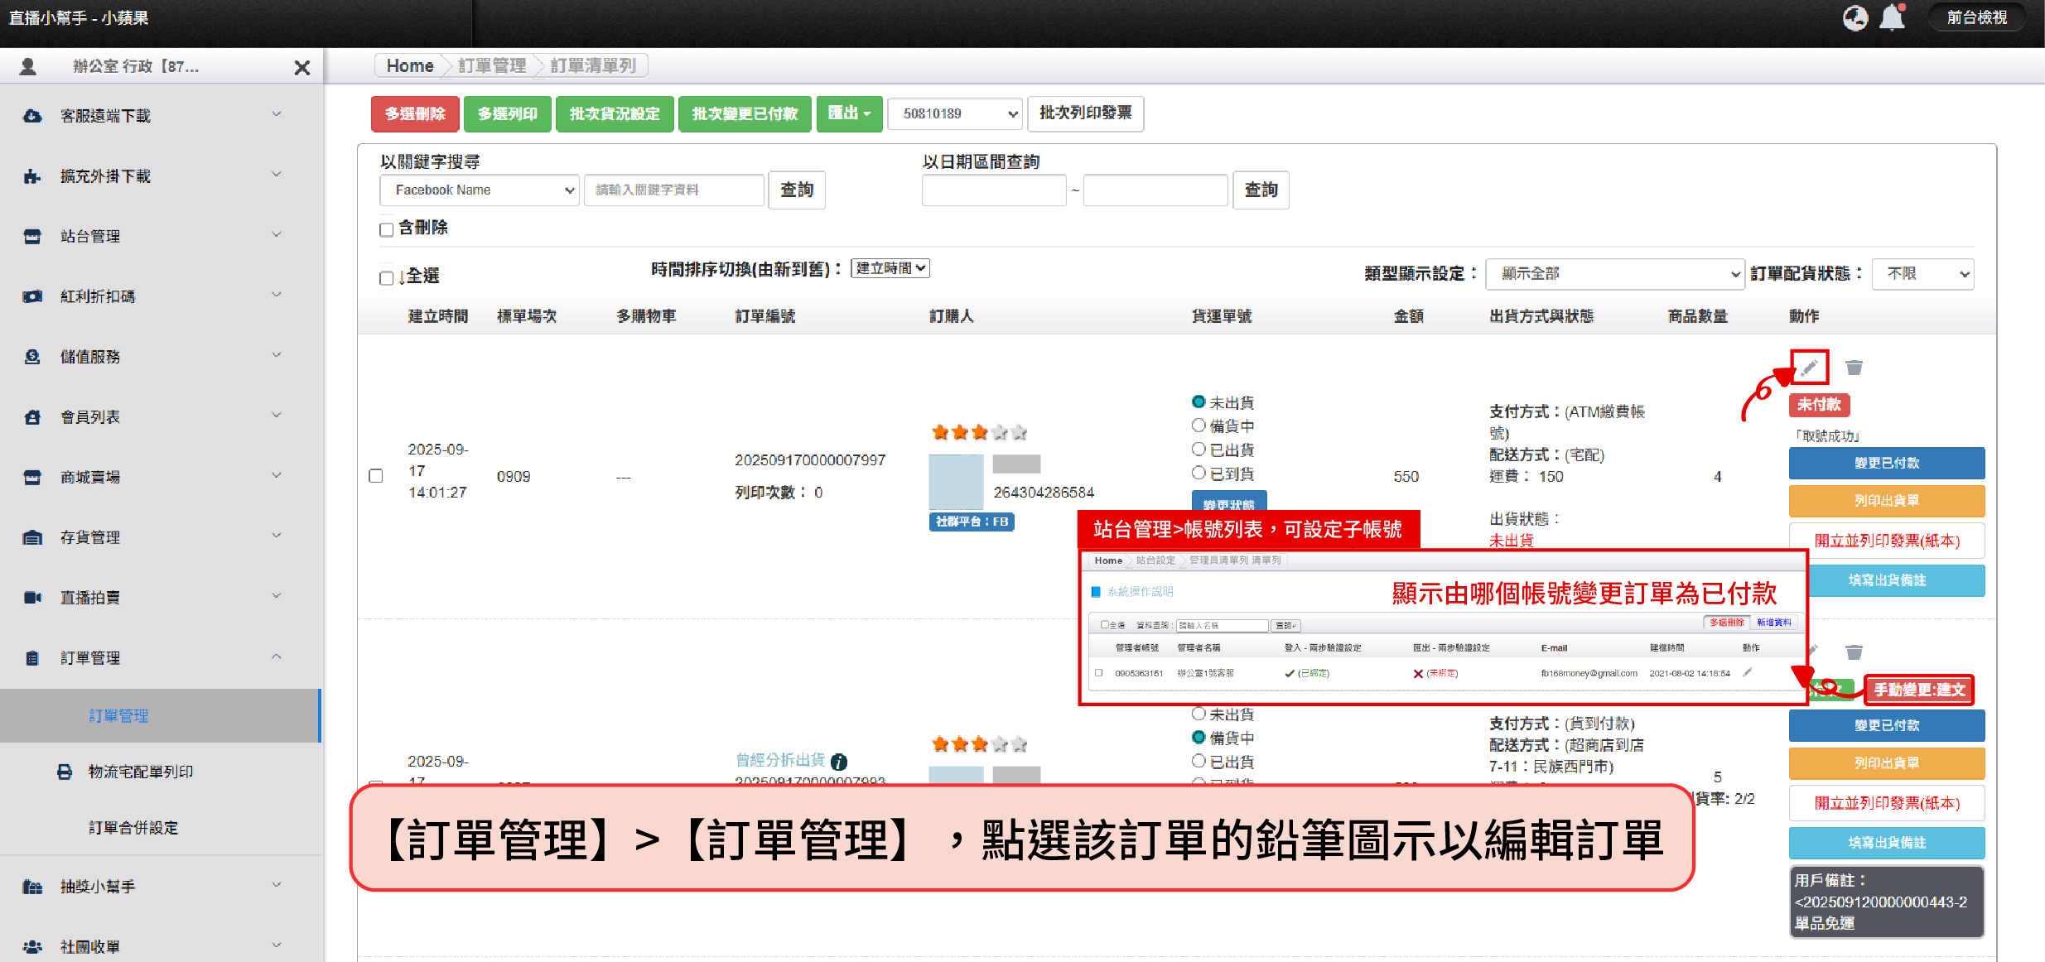This screenshot has width=2045, height=962.
Task: Enable the 含刪除 checkbox
Action: pos(386,229)
